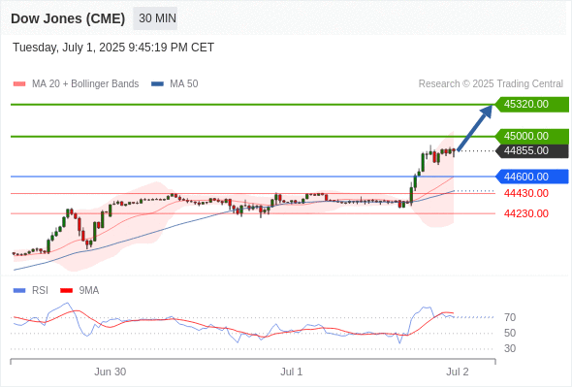Click the RSI 70 level label
This screenshot has height=388, width=572.
tap(510, 317)
